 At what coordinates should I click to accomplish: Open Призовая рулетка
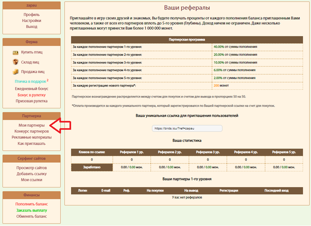[31, 101]
